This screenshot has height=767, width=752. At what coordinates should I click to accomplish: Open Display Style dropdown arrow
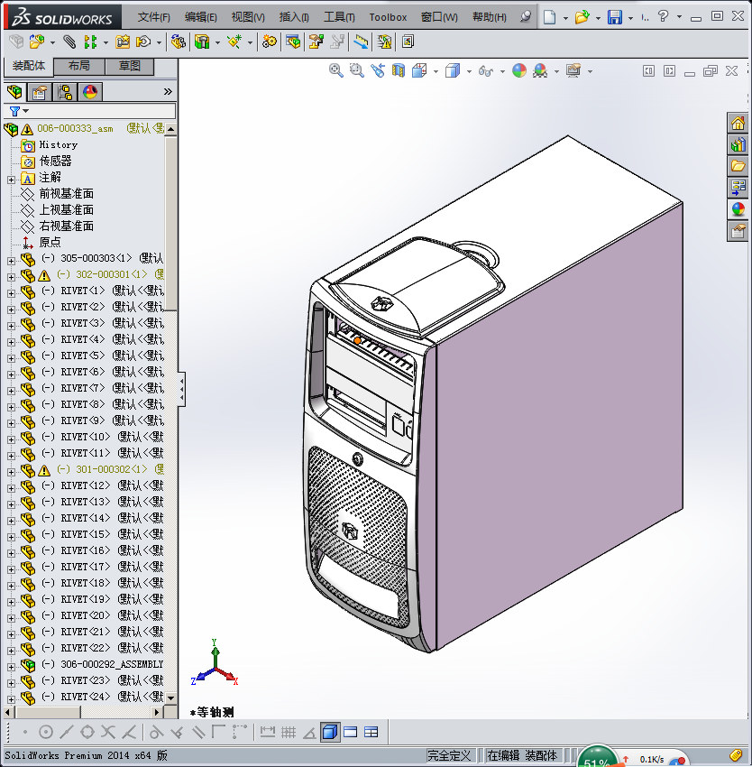469,72
